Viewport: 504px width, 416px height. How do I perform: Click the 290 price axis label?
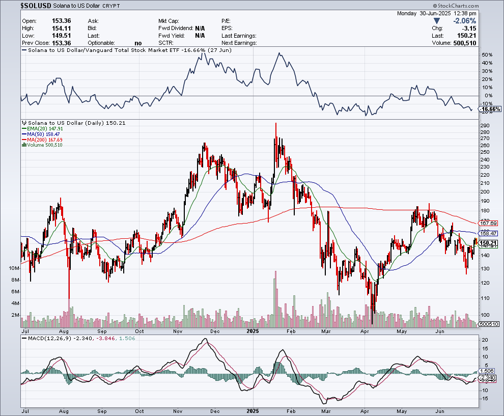click(485, 126)
